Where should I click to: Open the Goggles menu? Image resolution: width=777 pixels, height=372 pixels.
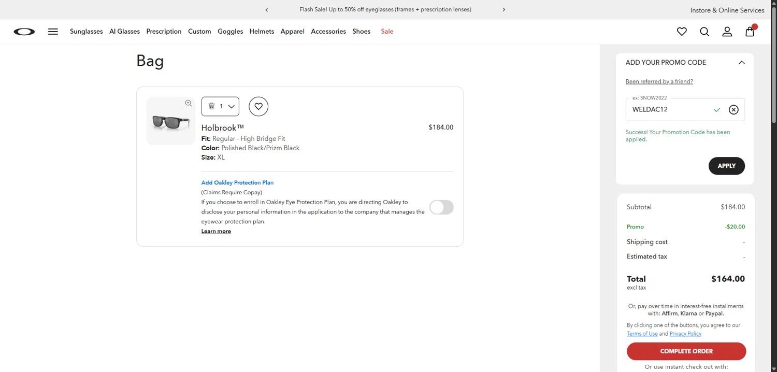coord(230,32)
